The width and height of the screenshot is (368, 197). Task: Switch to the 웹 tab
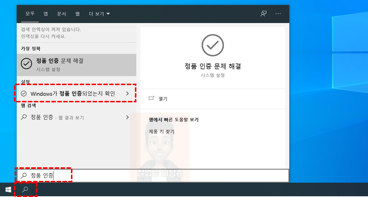point(78,14)
